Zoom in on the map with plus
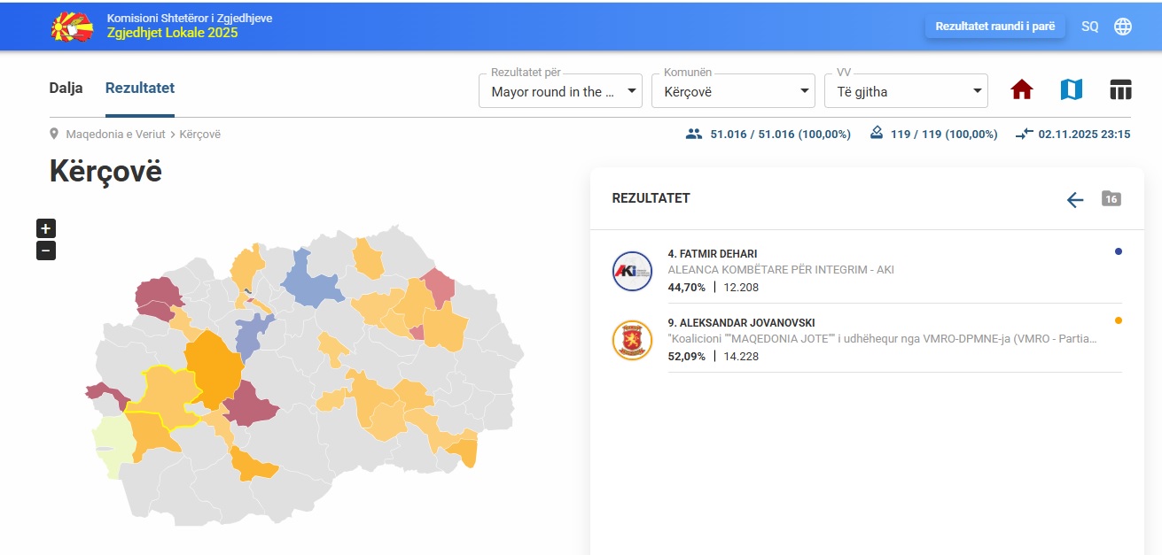 (46, 228)
